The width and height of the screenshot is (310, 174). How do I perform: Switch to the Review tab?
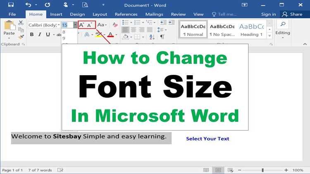coord(178,14)
